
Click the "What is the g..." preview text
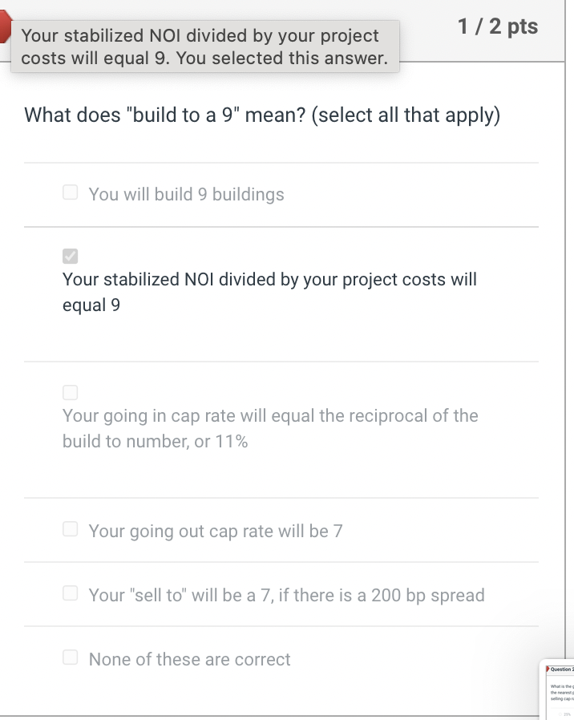561,686
